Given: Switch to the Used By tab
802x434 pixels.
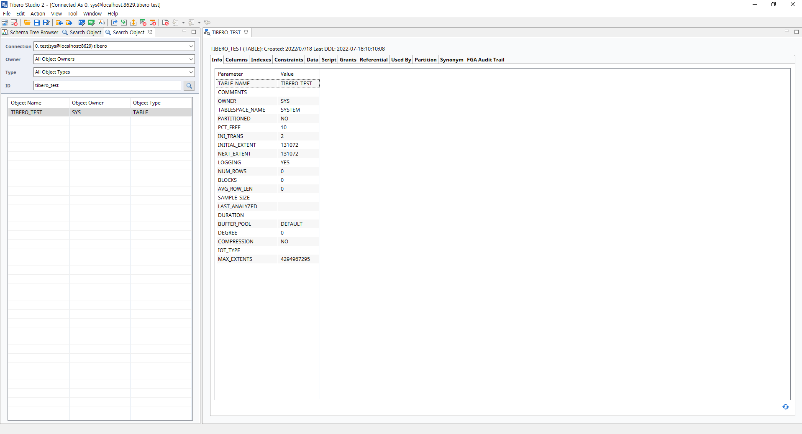Looking at the screenshot, I should click(401, 60).
